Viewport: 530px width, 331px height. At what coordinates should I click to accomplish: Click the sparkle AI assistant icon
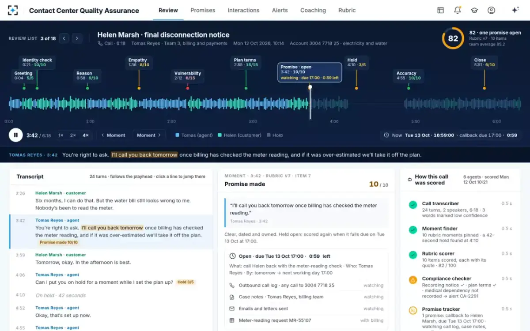point(515,10)
